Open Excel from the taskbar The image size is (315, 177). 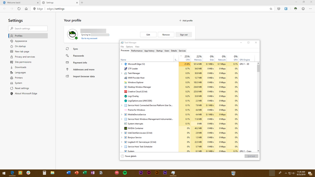click(x=85, y=173)
